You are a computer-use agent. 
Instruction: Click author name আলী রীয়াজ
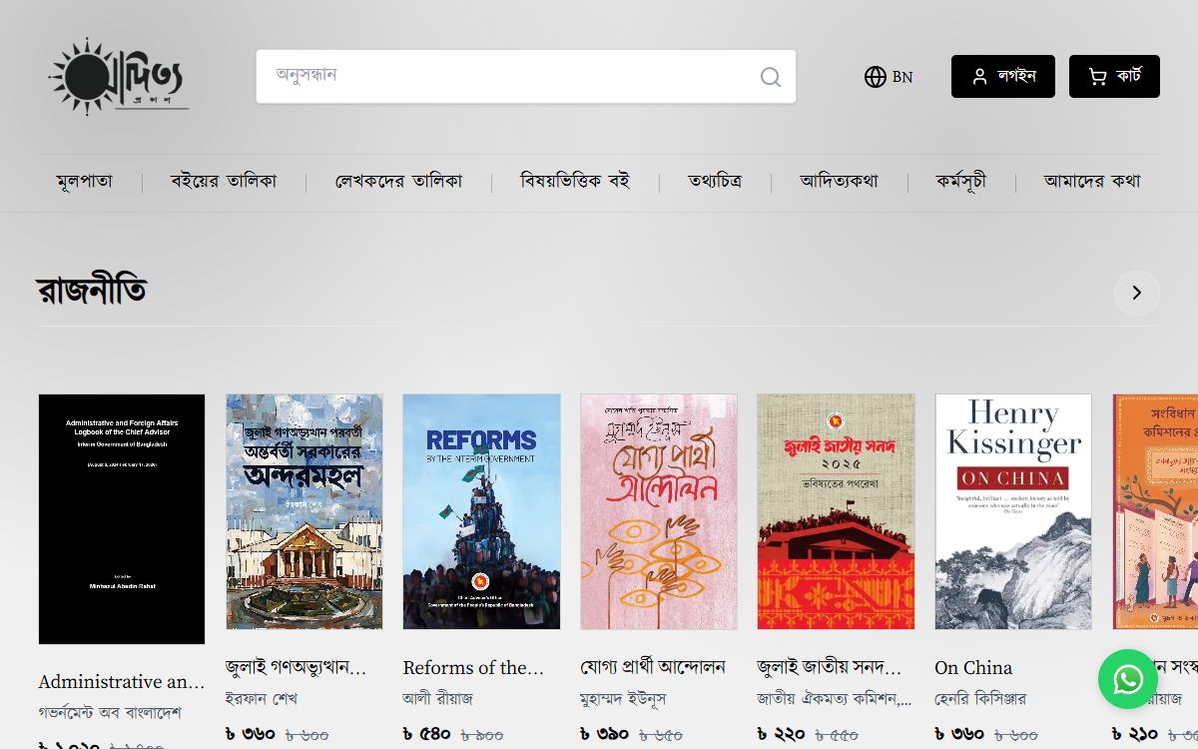(x=437, y=699)
